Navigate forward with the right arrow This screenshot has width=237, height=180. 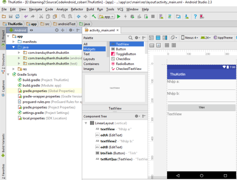click(x=85, y=16)
